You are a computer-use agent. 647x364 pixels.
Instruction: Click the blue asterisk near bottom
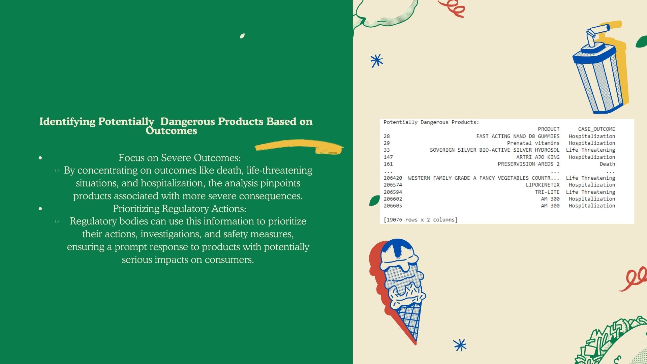460,345
